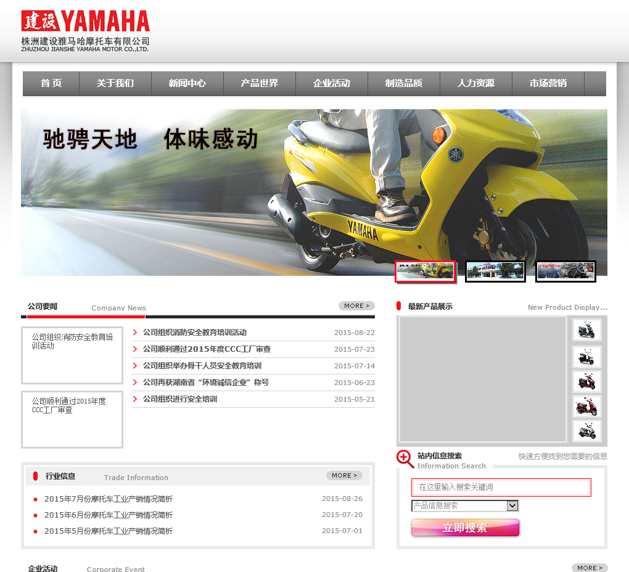The image size is (629, 572).
Task: Select third red scooter product thumbnail
Action: 586,382
